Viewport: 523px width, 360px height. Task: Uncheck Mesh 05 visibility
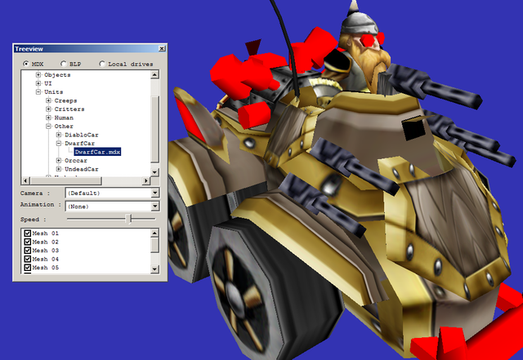point(28,268)
